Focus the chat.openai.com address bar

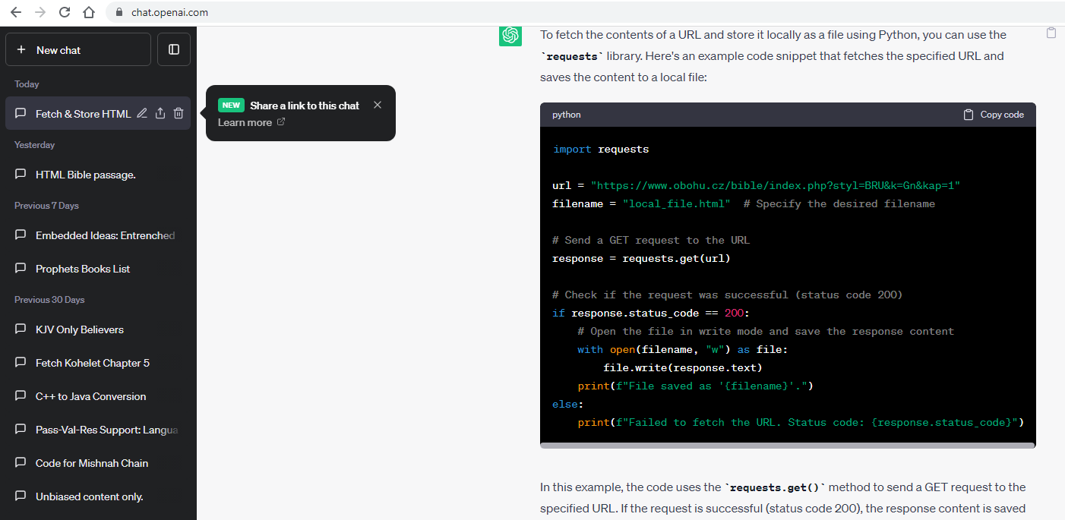(x=585, y=12)
